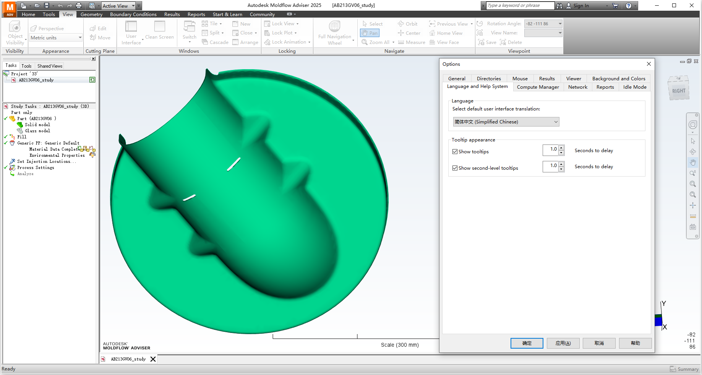The height and width of the screenshot is (375, 702).
Task: Toggle Show second-level tooltips checkbox
Action: pos(455,168)
